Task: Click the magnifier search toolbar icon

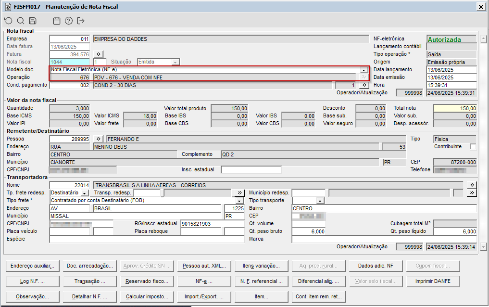Action: (20, 21)
